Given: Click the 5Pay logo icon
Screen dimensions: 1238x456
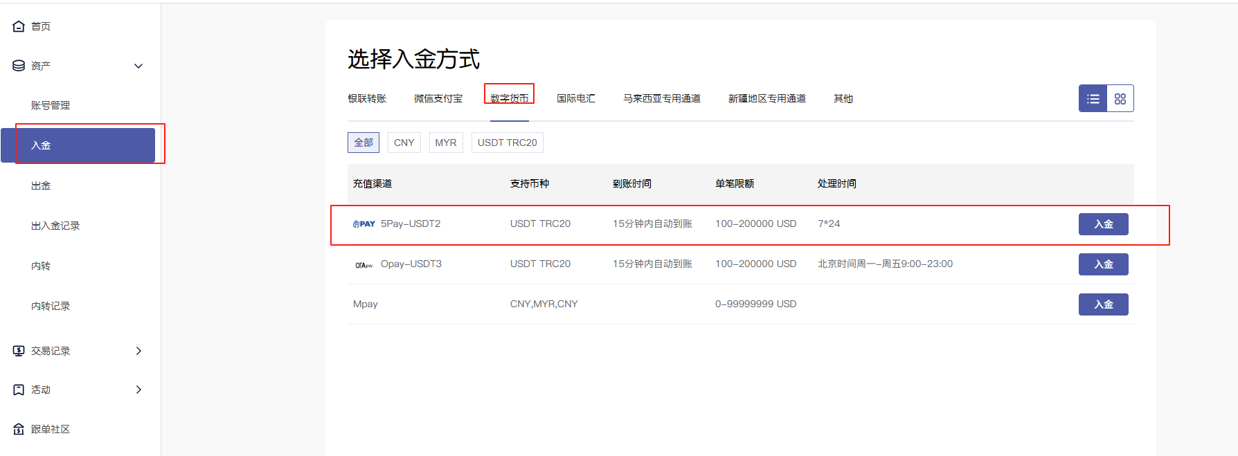Looking at the screenshot, I should click(364, 224).
